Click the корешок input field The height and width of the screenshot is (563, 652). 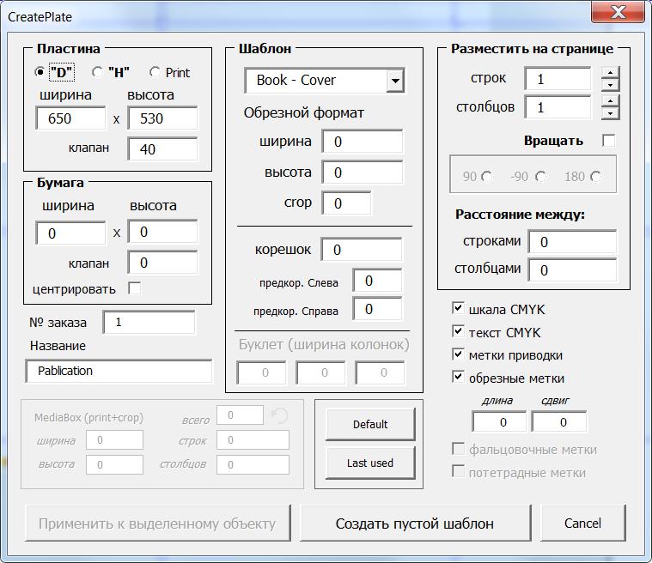(362, 249)
